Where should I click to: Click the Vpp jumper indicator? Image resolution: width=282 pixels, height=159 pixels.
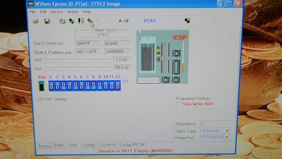pyautogui.click(x=41, y=86)
